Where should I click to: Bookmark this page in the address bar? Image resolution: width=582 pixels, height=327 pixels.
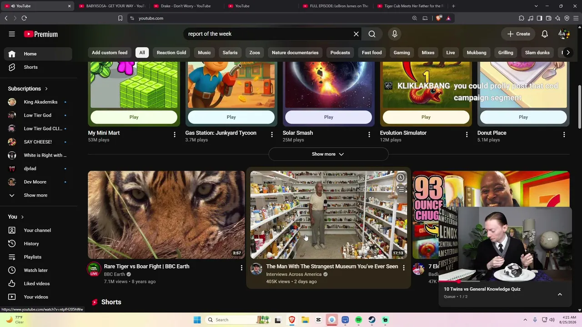coord(120,18)
